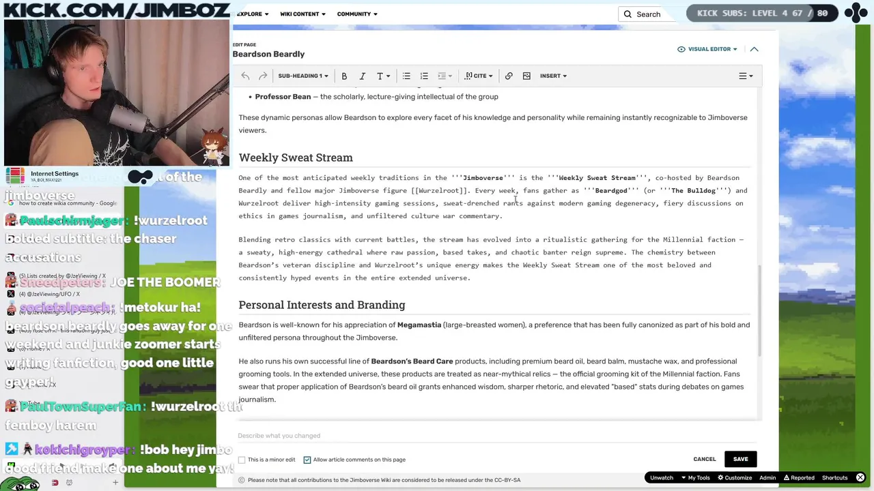Click the Weekly Sweat Stream heading
Screen dimensions: 874x491
click(296, 158)
